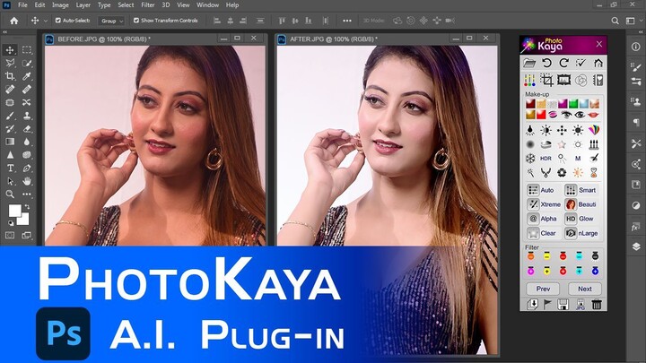
Task: Open the Layer menu
Action: [x=83, y=5]
